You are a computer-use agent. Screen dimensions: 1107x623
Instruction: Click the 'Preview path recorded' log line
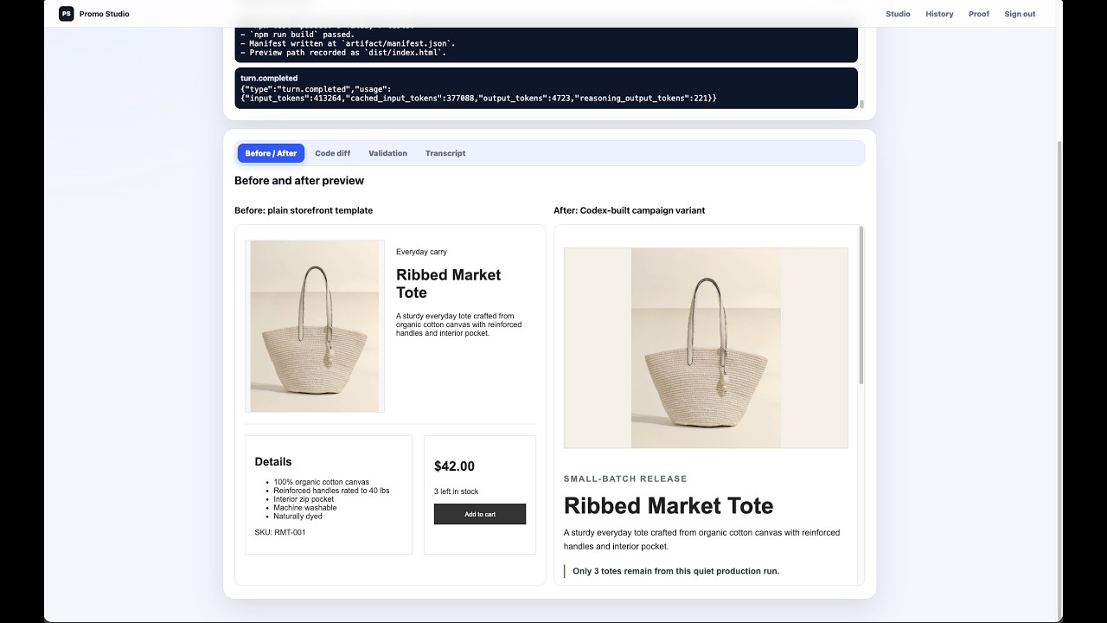click(343, 53)
